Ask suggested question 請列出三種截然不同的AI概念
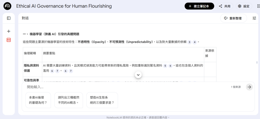260x119 pixels. point(69,100)
